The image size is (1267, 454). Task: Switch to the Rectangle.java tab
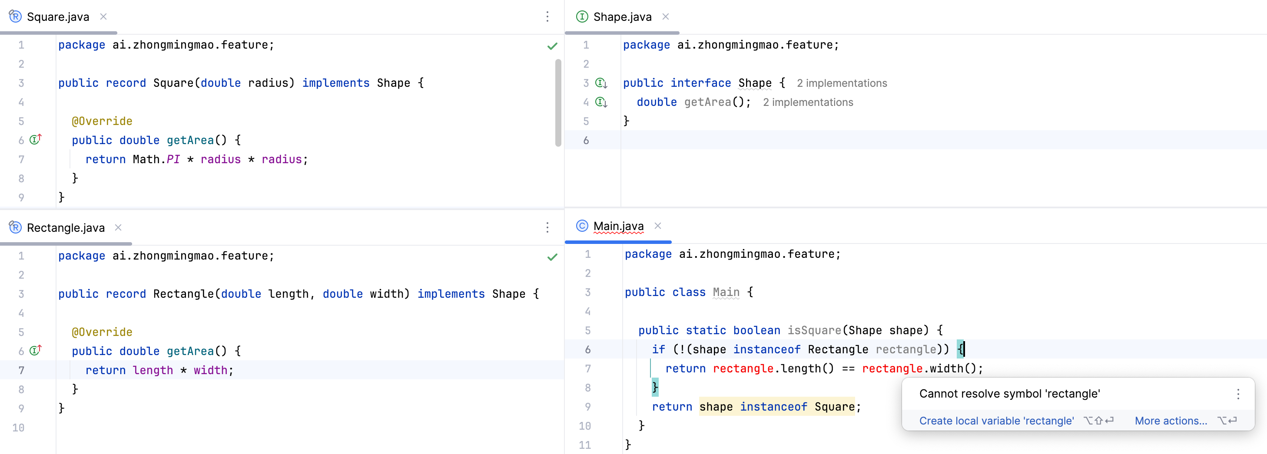pyautogui.click(x=66, y=227)
